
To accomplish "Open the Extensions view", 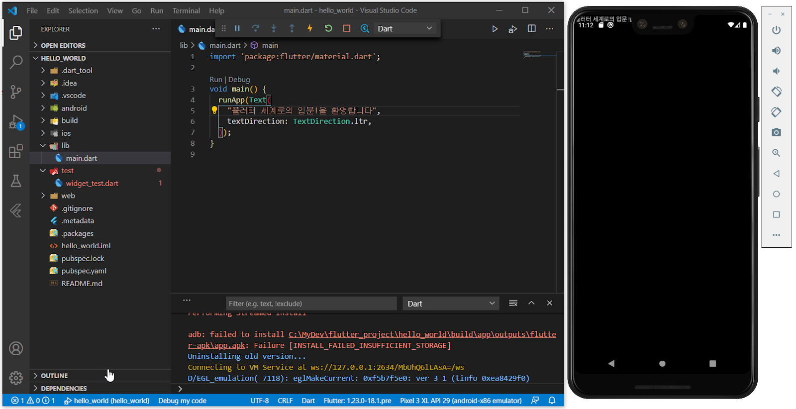I will [16, 151].
